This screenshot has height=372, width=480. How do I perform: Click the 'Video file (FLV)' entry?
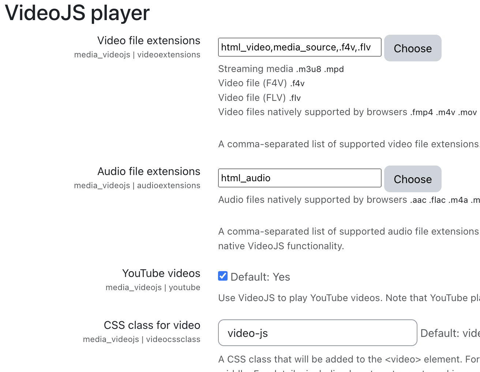(259, 98)
